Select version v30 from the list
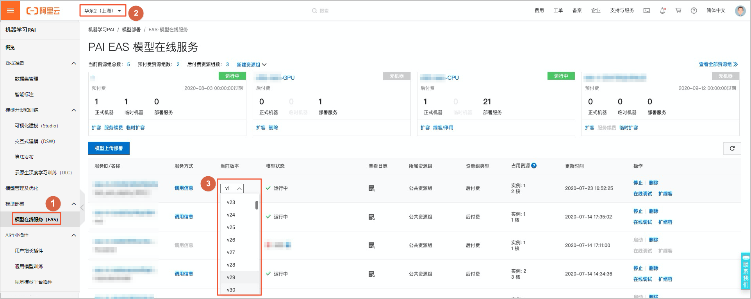The width and height of the screenshot is (751, 299). pos(240,290)
